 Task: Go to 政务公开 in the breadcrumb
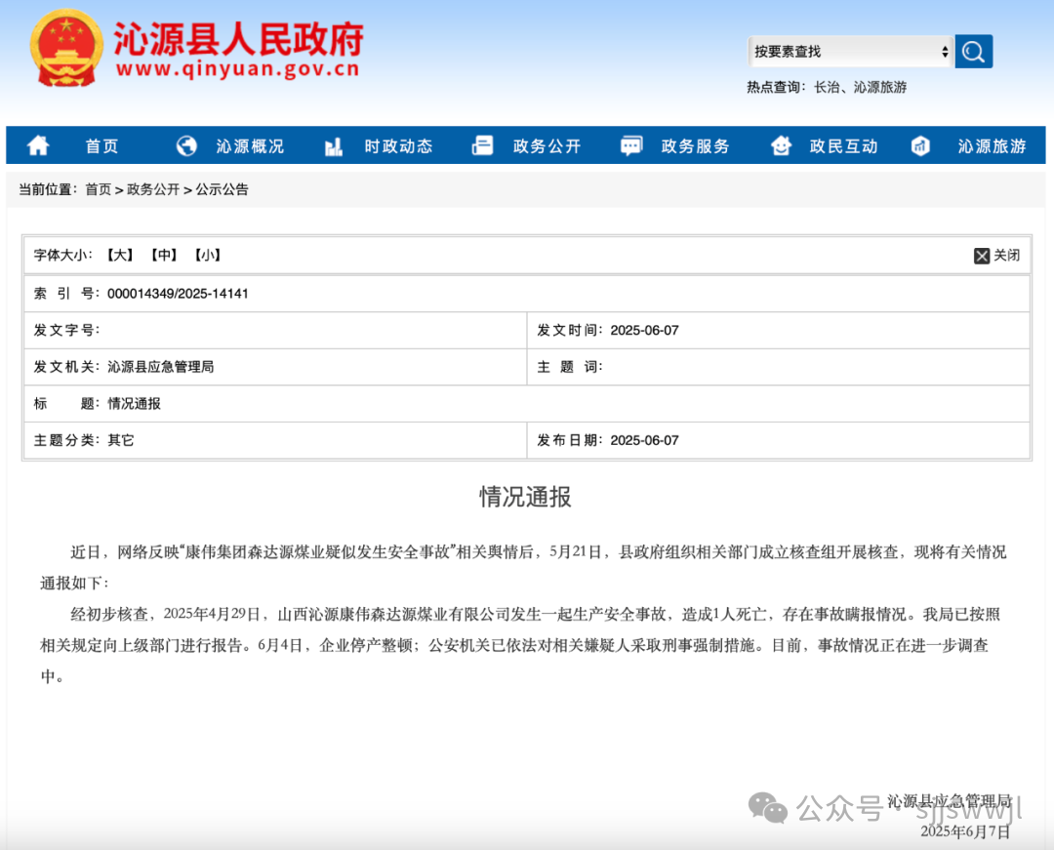(153, 189)
